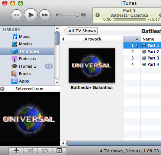Image resolution: width=161 pixels, height=155 pixels.
Task: Sort by the track number column header
Action: tap(132, 39)
